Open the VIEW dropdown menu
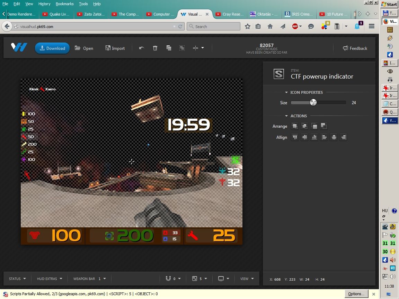 click(x=247, y=279)
